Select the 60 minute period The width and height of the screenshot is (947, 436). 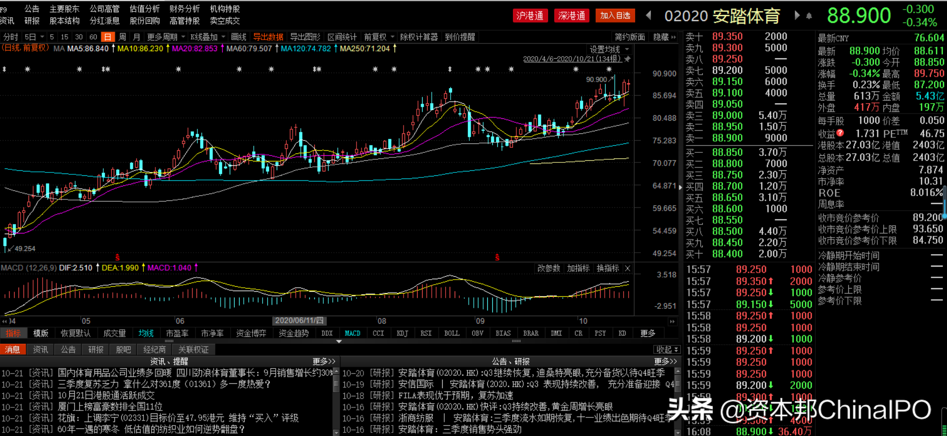[93, 37]
